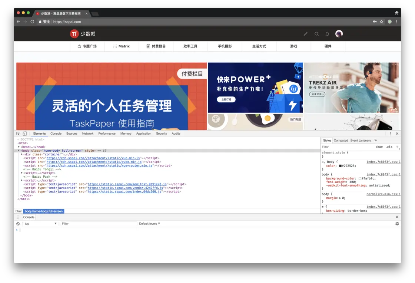Expand the margin property triangle
The width and height of the screenshot is (415, 283).
point(341,198)
